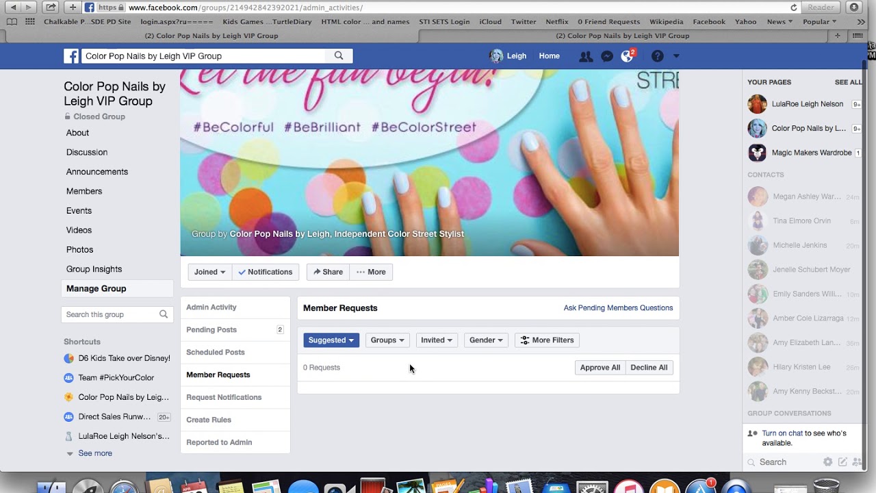
Task: Open the Team #PickYourColor shortcut
Action: pyautogui.click(x=109, y=377)
